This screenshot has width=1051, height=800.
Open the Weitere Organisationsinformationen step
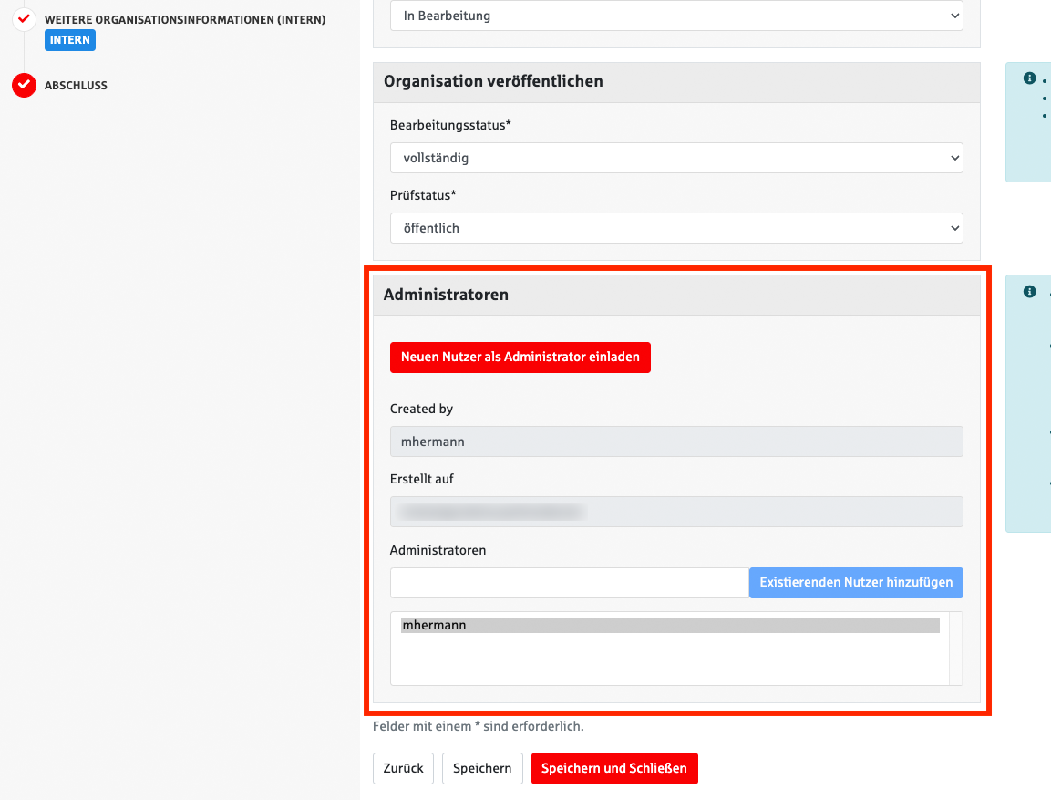coord(184,19)
